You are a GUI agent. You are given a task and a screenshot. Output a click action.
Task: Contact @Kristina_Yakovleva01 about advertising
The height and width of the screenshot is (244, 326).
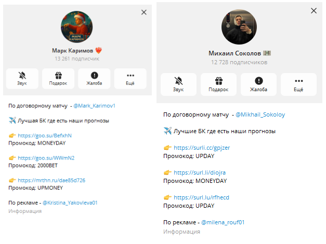pyautogui.click(x=70, y=203)
